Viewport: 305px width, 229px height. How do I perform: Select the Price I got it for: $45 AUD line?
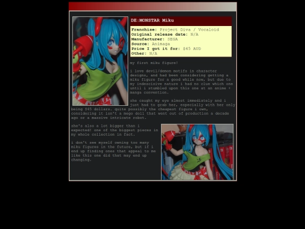pyautogui.click(x=166, y=49)
